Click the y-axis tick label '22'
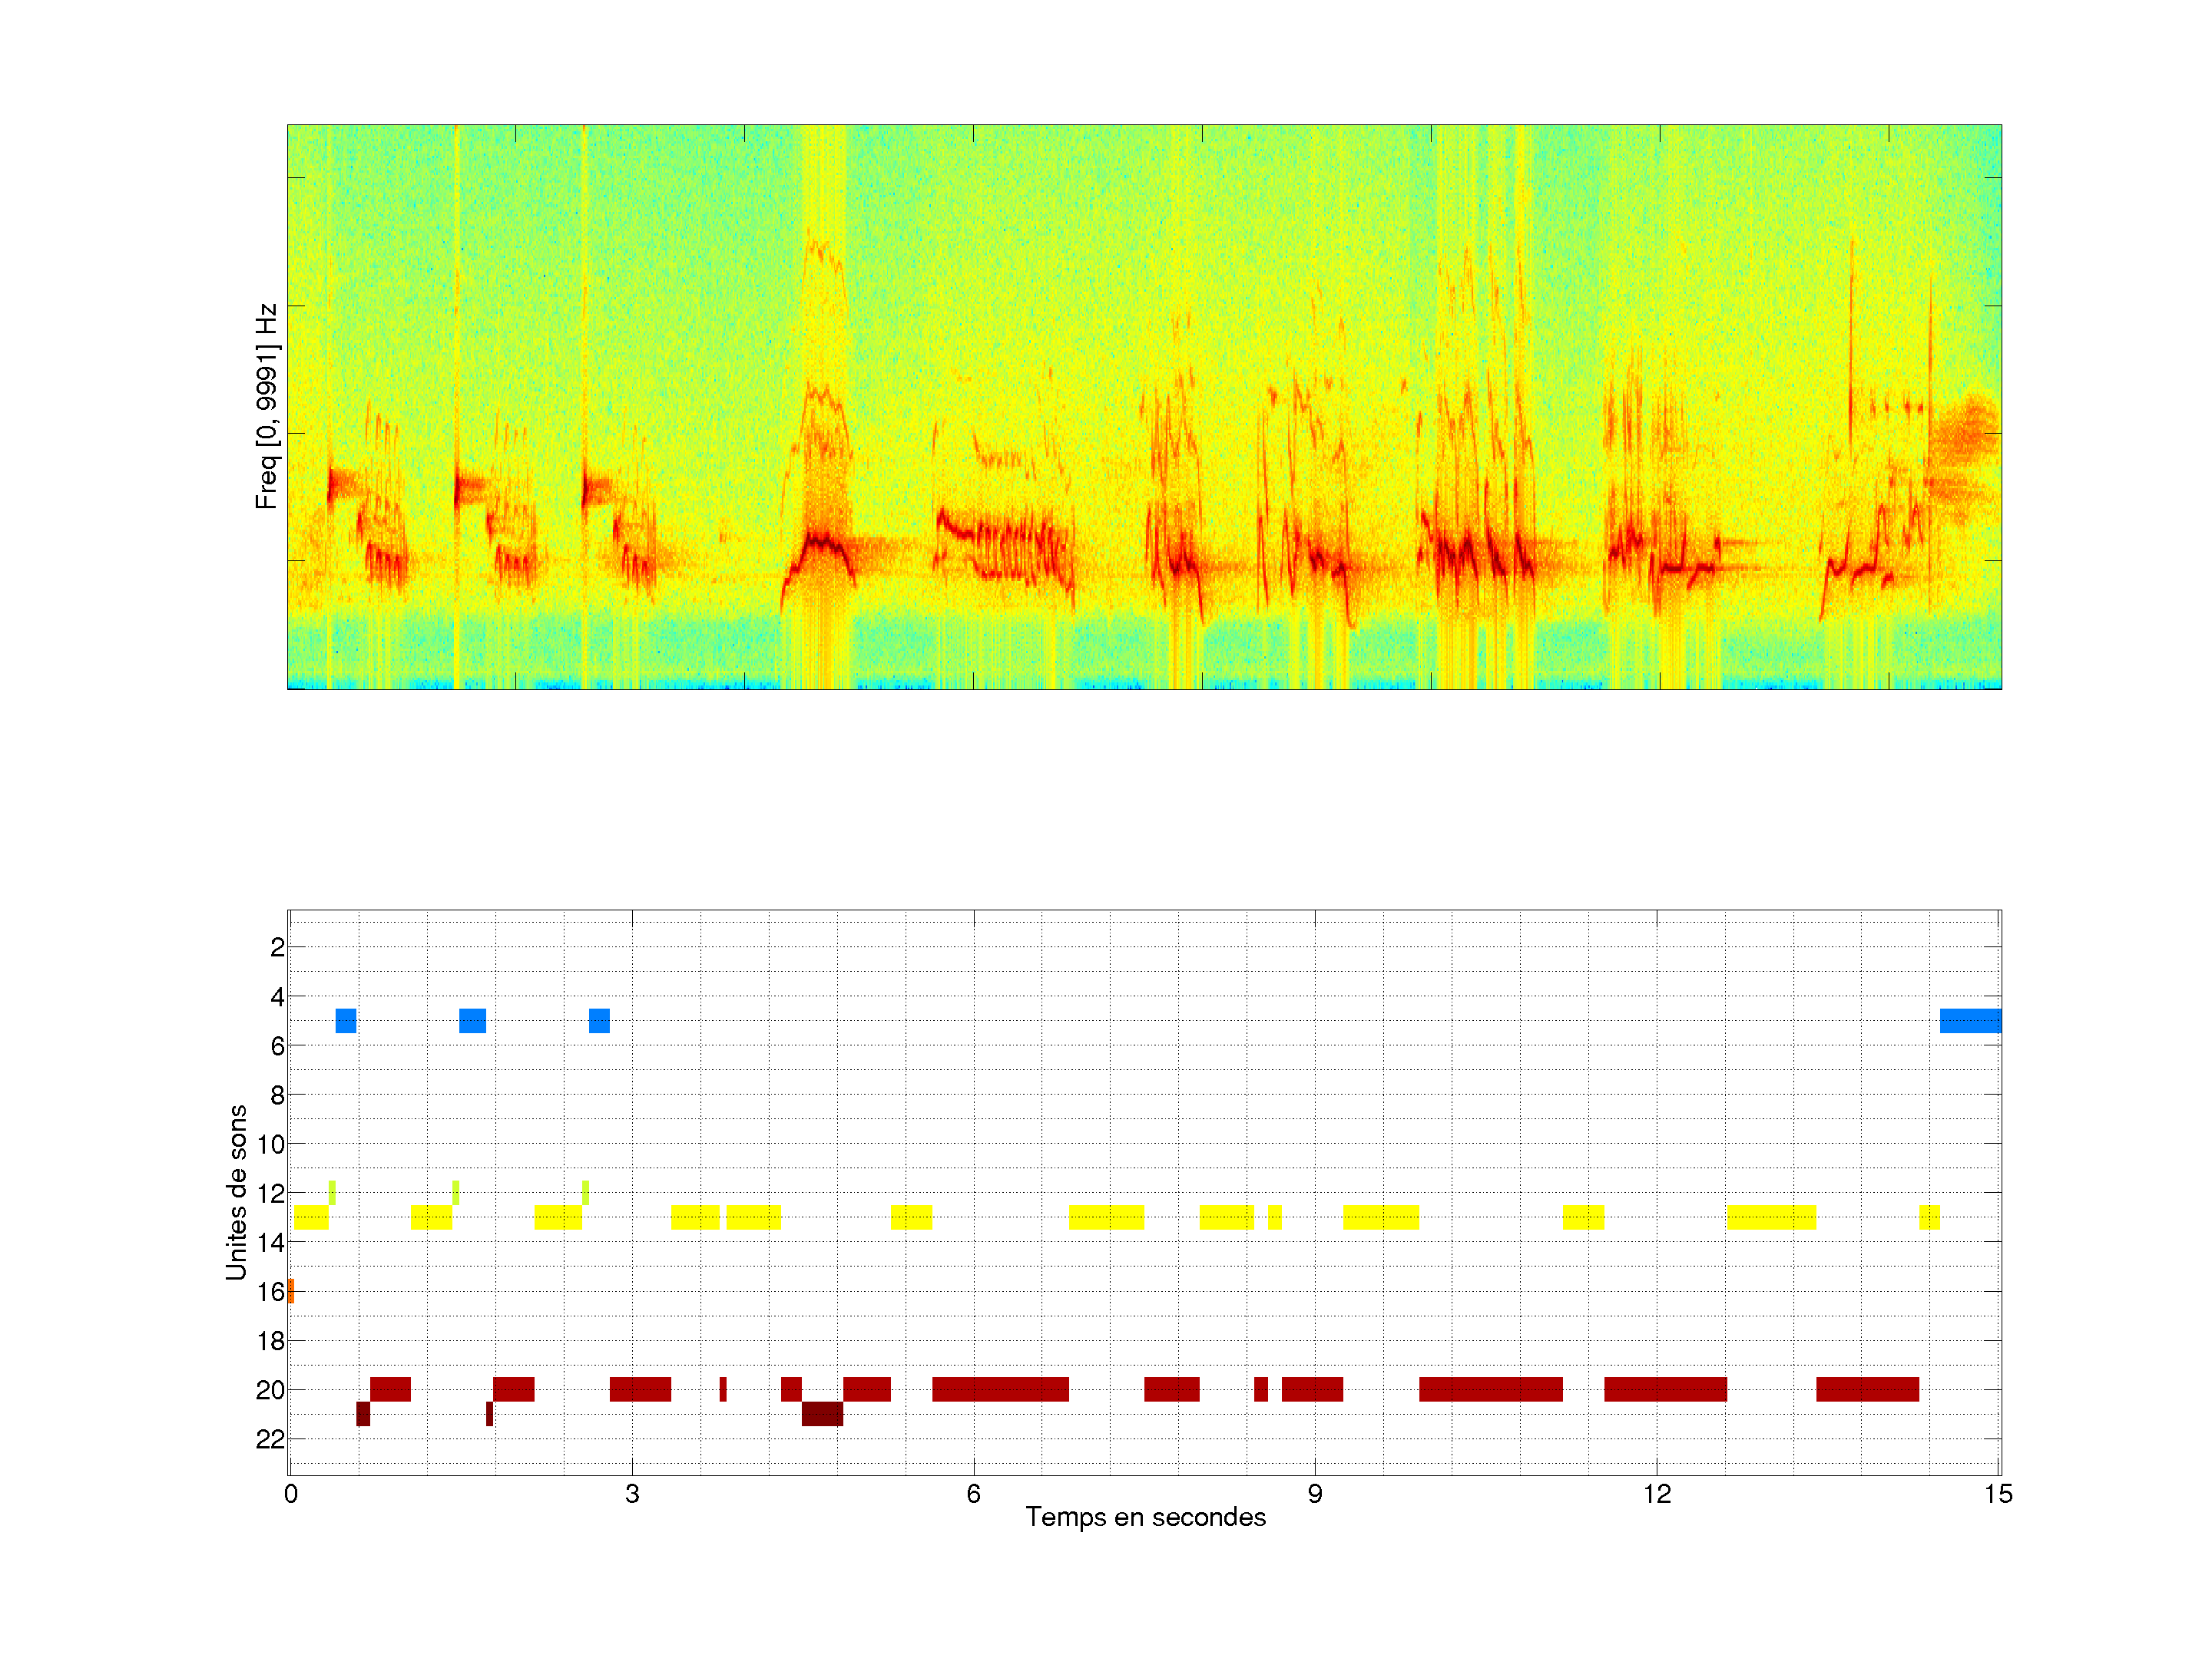This screenshot has width=2212, height=1658. click(x=270, y=1439)
